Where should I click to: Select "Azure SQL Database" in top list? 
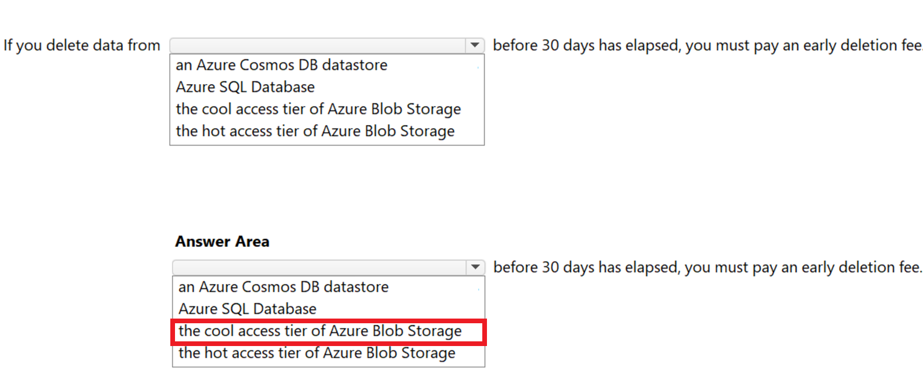245,87
